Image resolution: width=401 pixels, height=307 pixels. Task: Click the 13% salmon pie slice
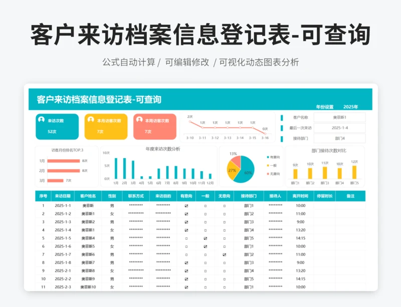pyautogui.click(x=236, y=162)
